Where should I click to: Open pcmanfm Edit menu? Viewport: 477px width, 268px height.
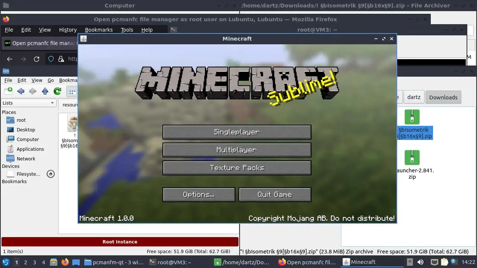click(x=22, y=80)
